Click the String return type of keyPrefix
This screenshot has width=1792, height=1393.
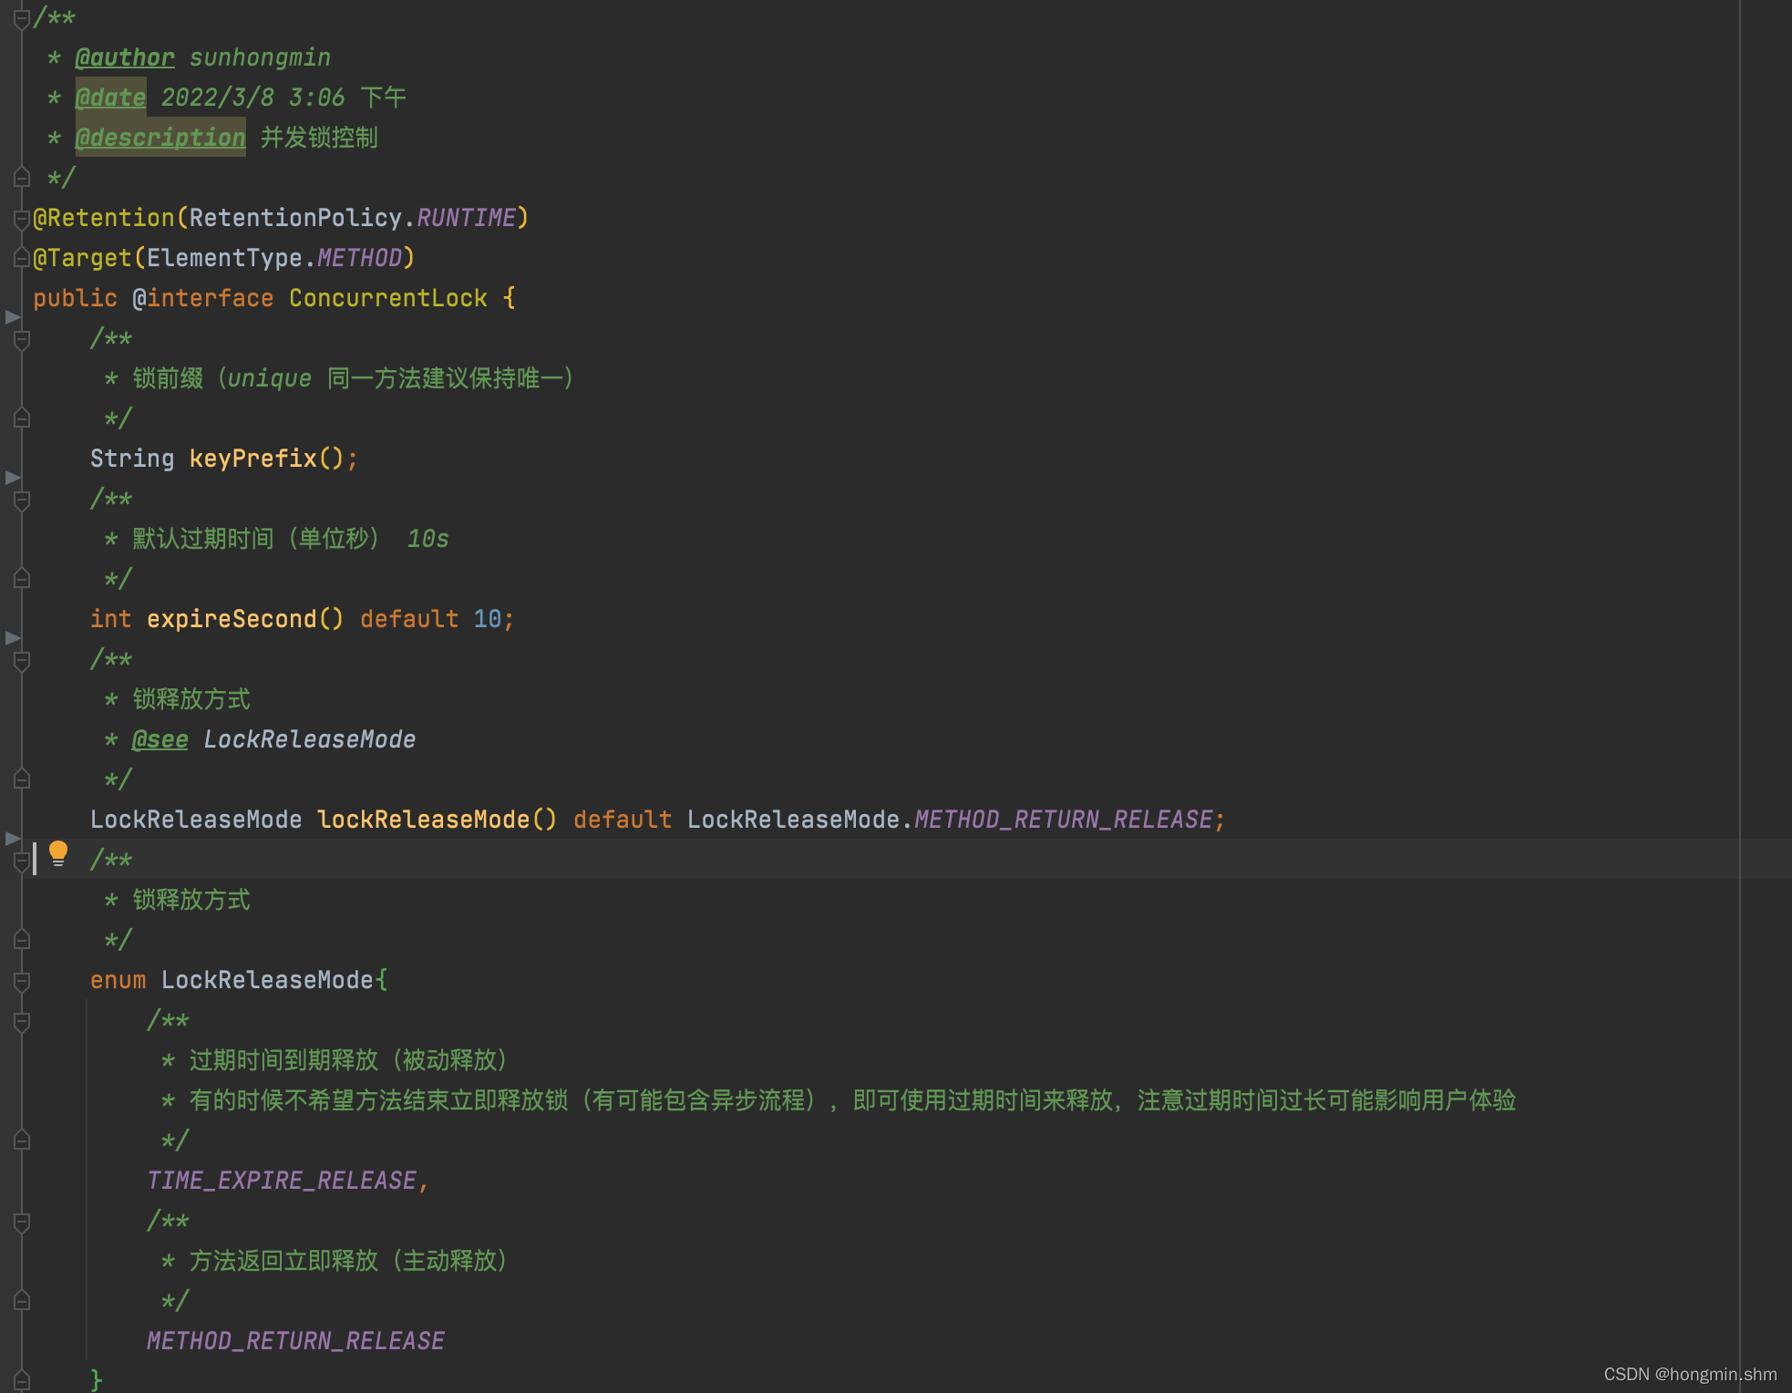coord(132,459)
